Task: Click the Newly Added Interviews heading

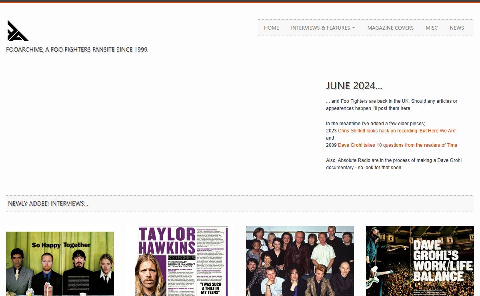Action: (48, 204)
